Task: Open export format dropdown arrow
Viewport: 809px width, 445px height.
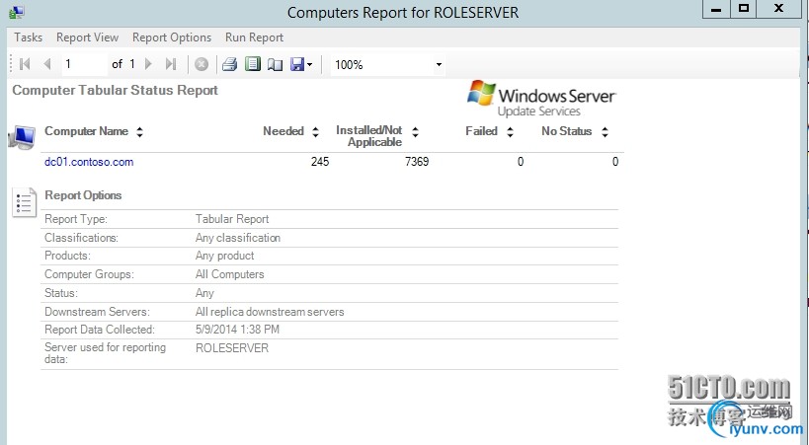Action: 309,64
